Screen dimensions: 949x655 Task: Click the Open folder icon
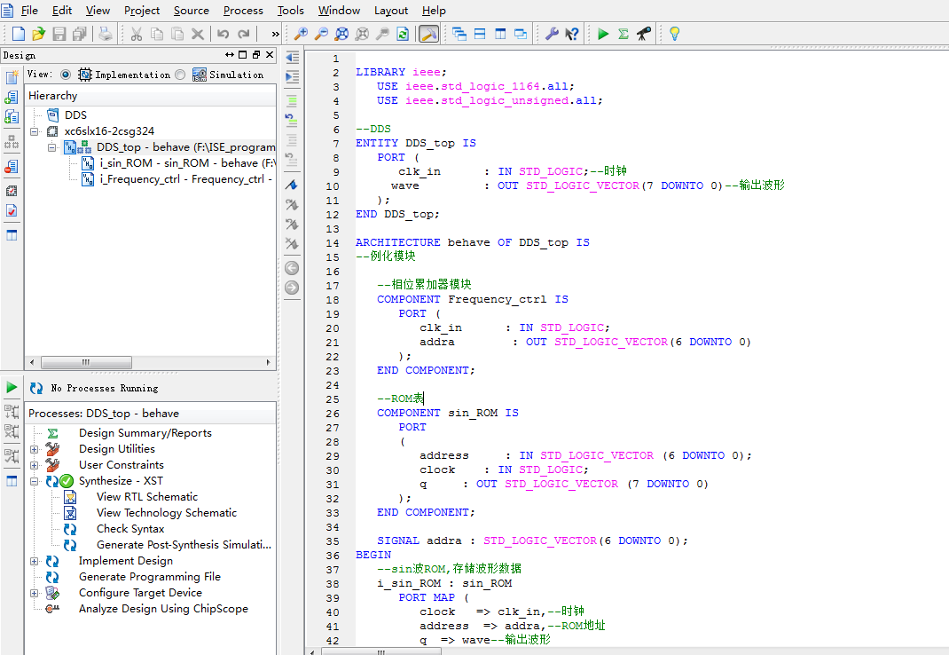tap(38, 34)
